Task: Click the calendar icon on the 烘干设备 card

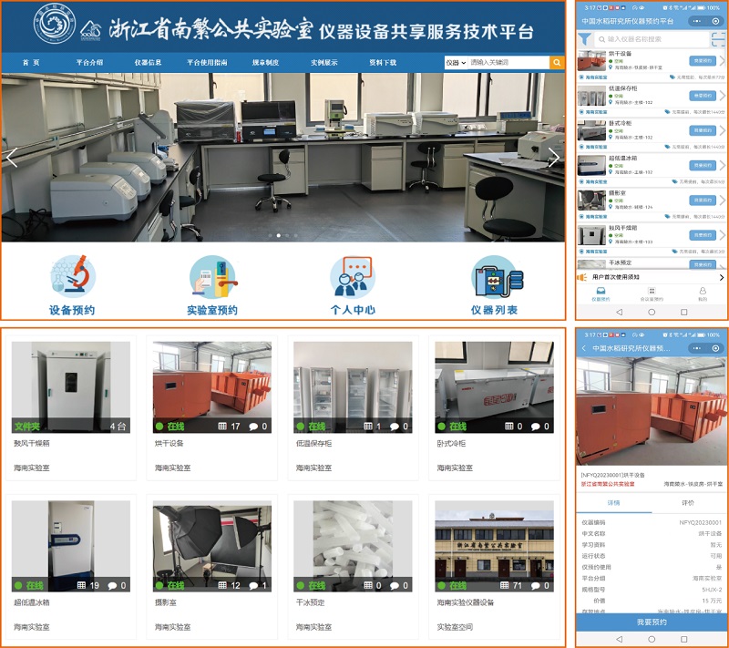Action: pos(222,427)
